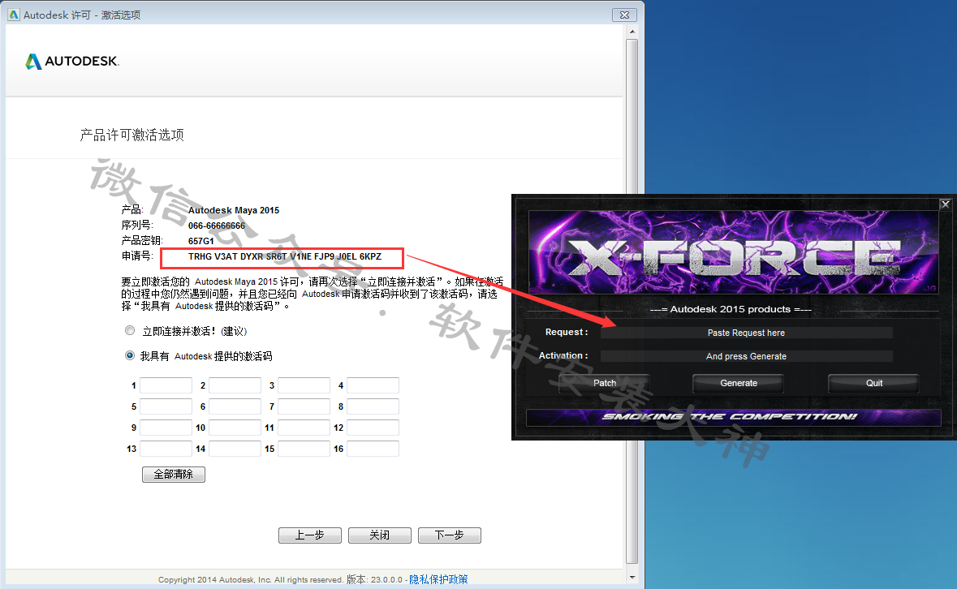The height and width of the screenshot is (589, 957).
Task: Select the 'I have an activation code' radio option
Action: pyautogui.click(x=129, y=355)
